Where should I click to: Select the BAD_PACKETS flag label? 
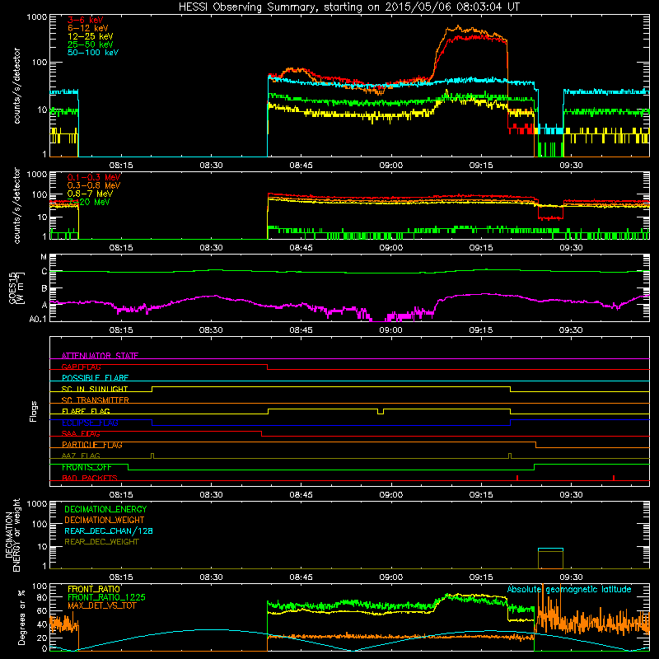[90, 478]
